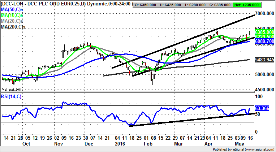Click the blue 6089.700 price marker
Image resolution: width=276 pixels, height=152 pixels.
pos(263,42)
